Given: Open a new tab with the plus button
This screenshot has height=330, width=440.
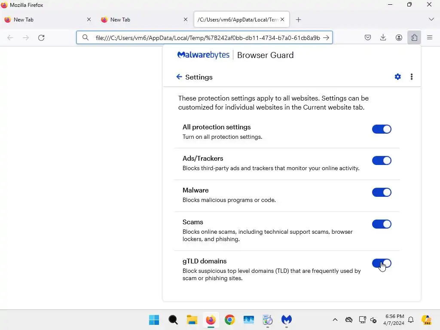Looking at the screenshot, I should [x=298, y=20].
